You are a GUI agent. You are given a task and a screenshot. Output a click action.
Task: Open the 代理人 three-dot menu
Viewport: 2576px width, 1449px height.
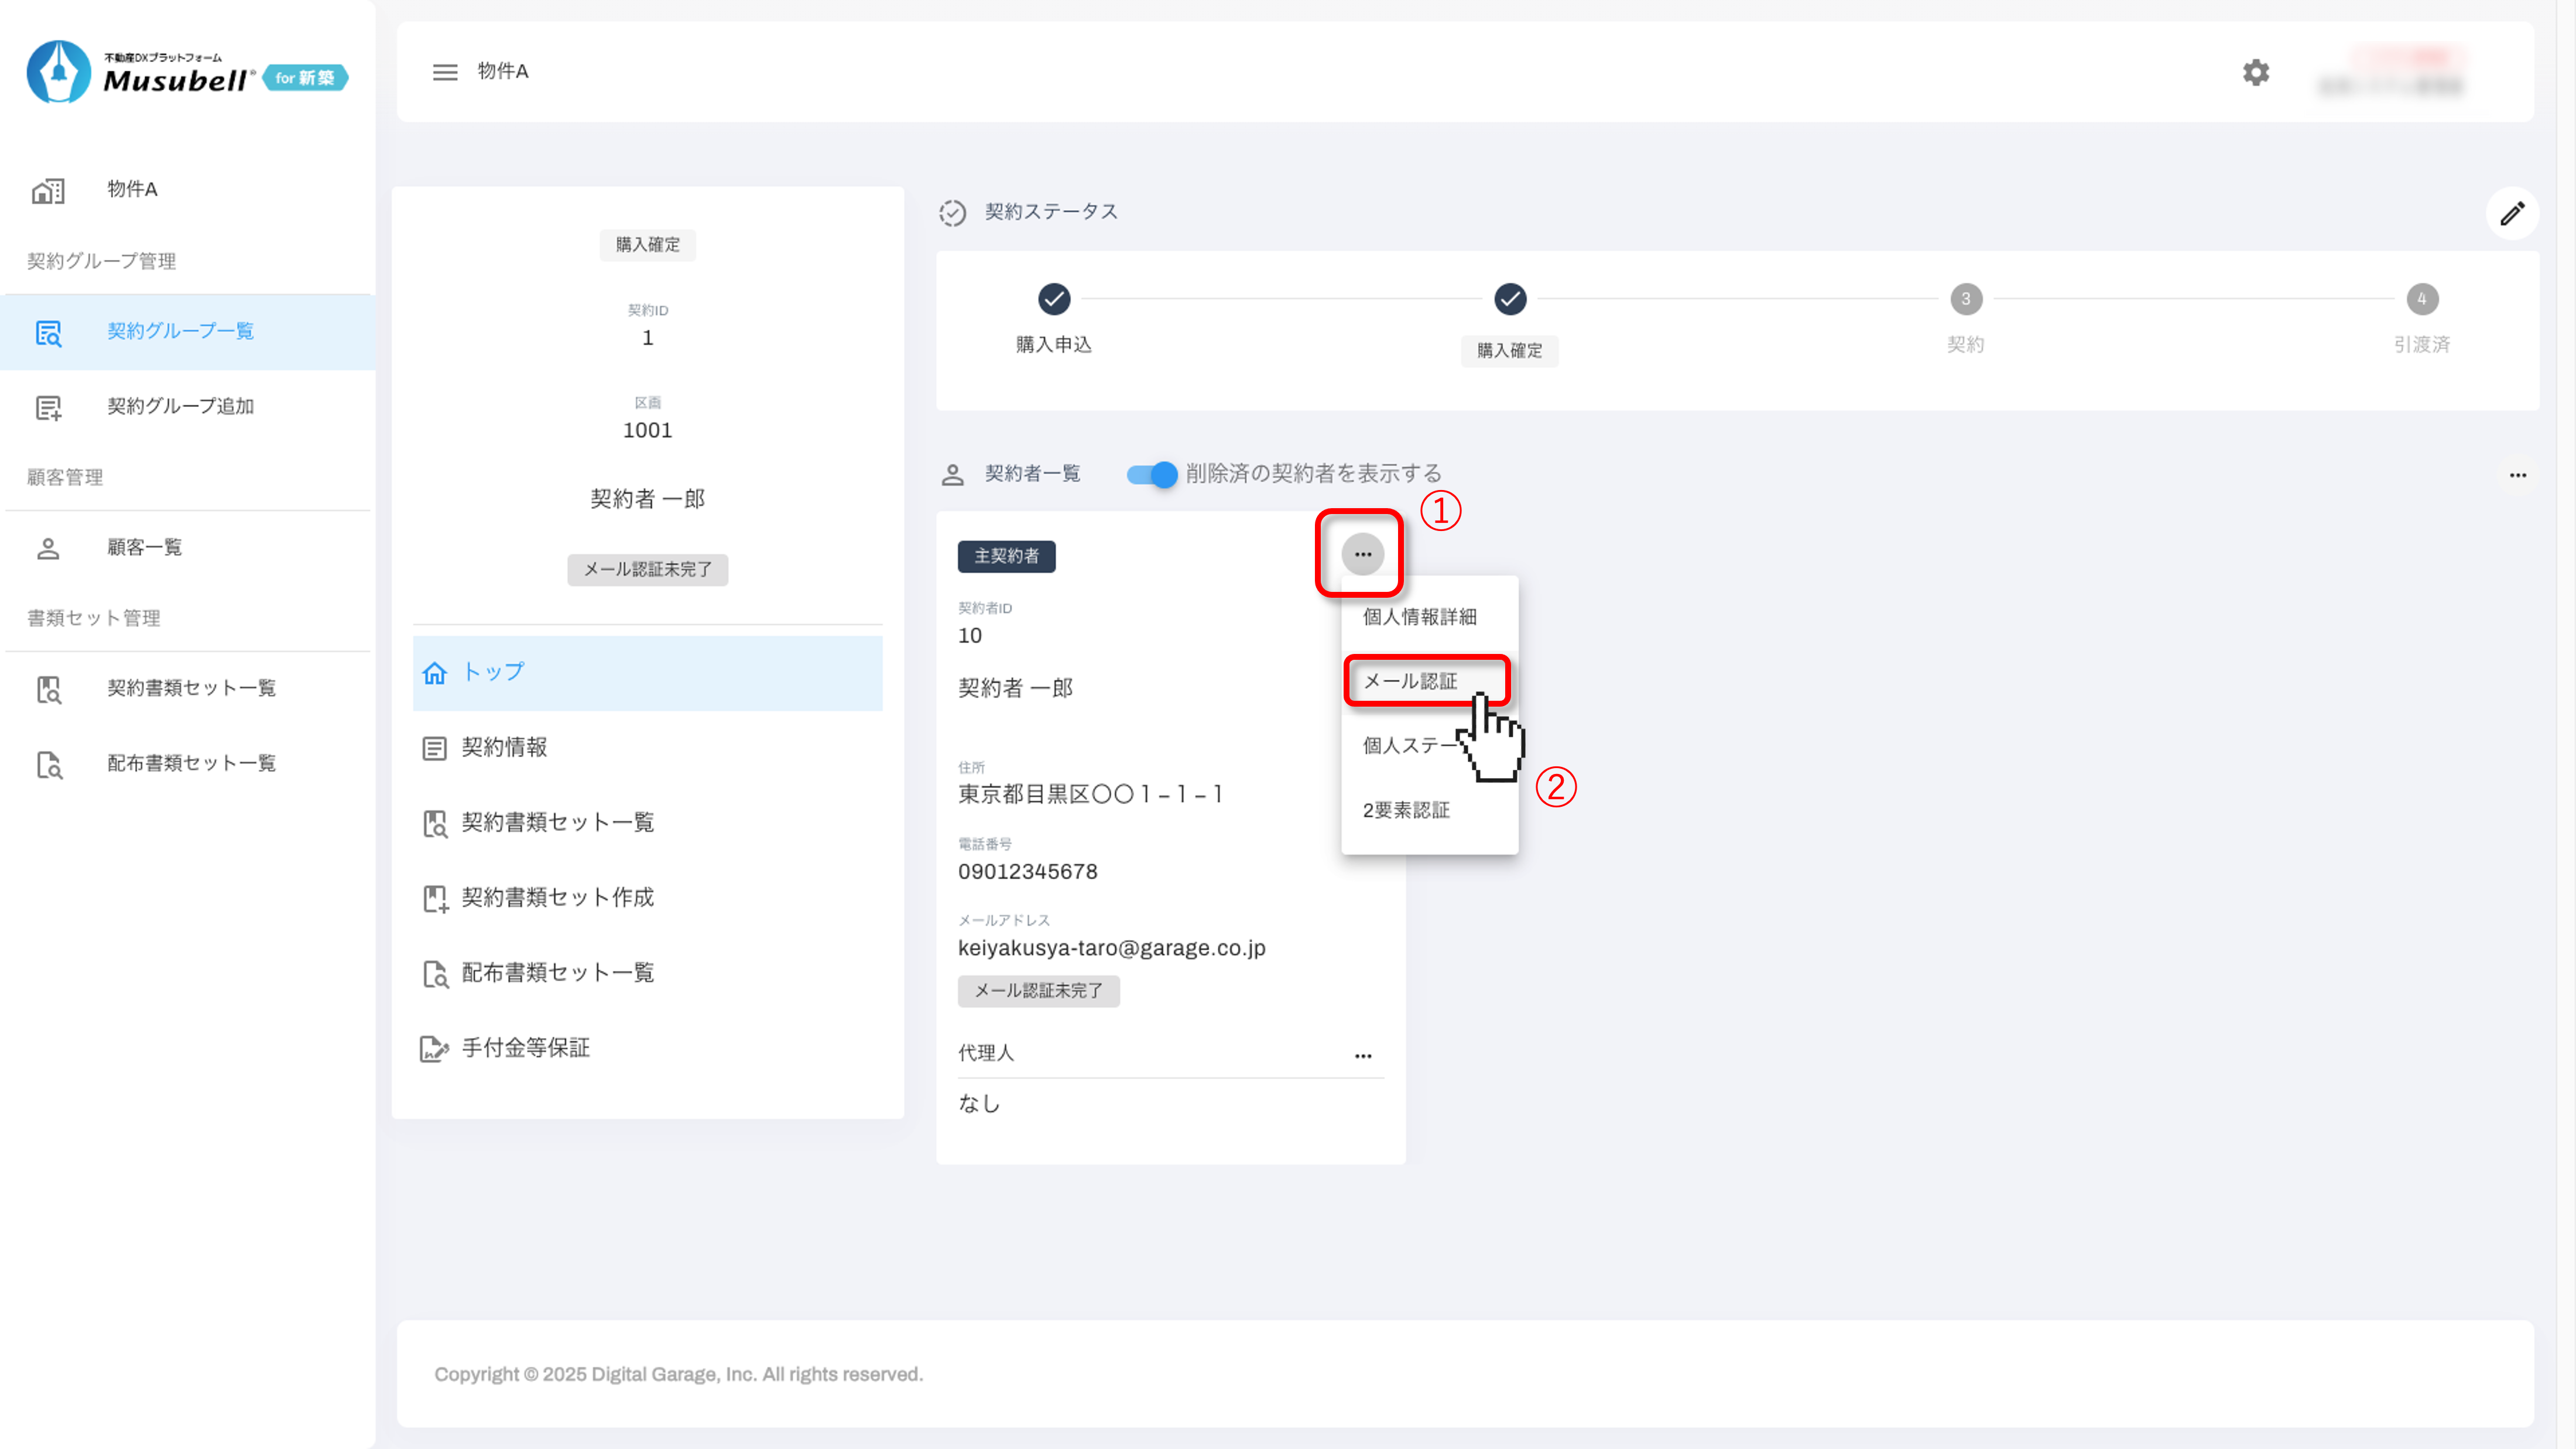tap(1362, 1055)
